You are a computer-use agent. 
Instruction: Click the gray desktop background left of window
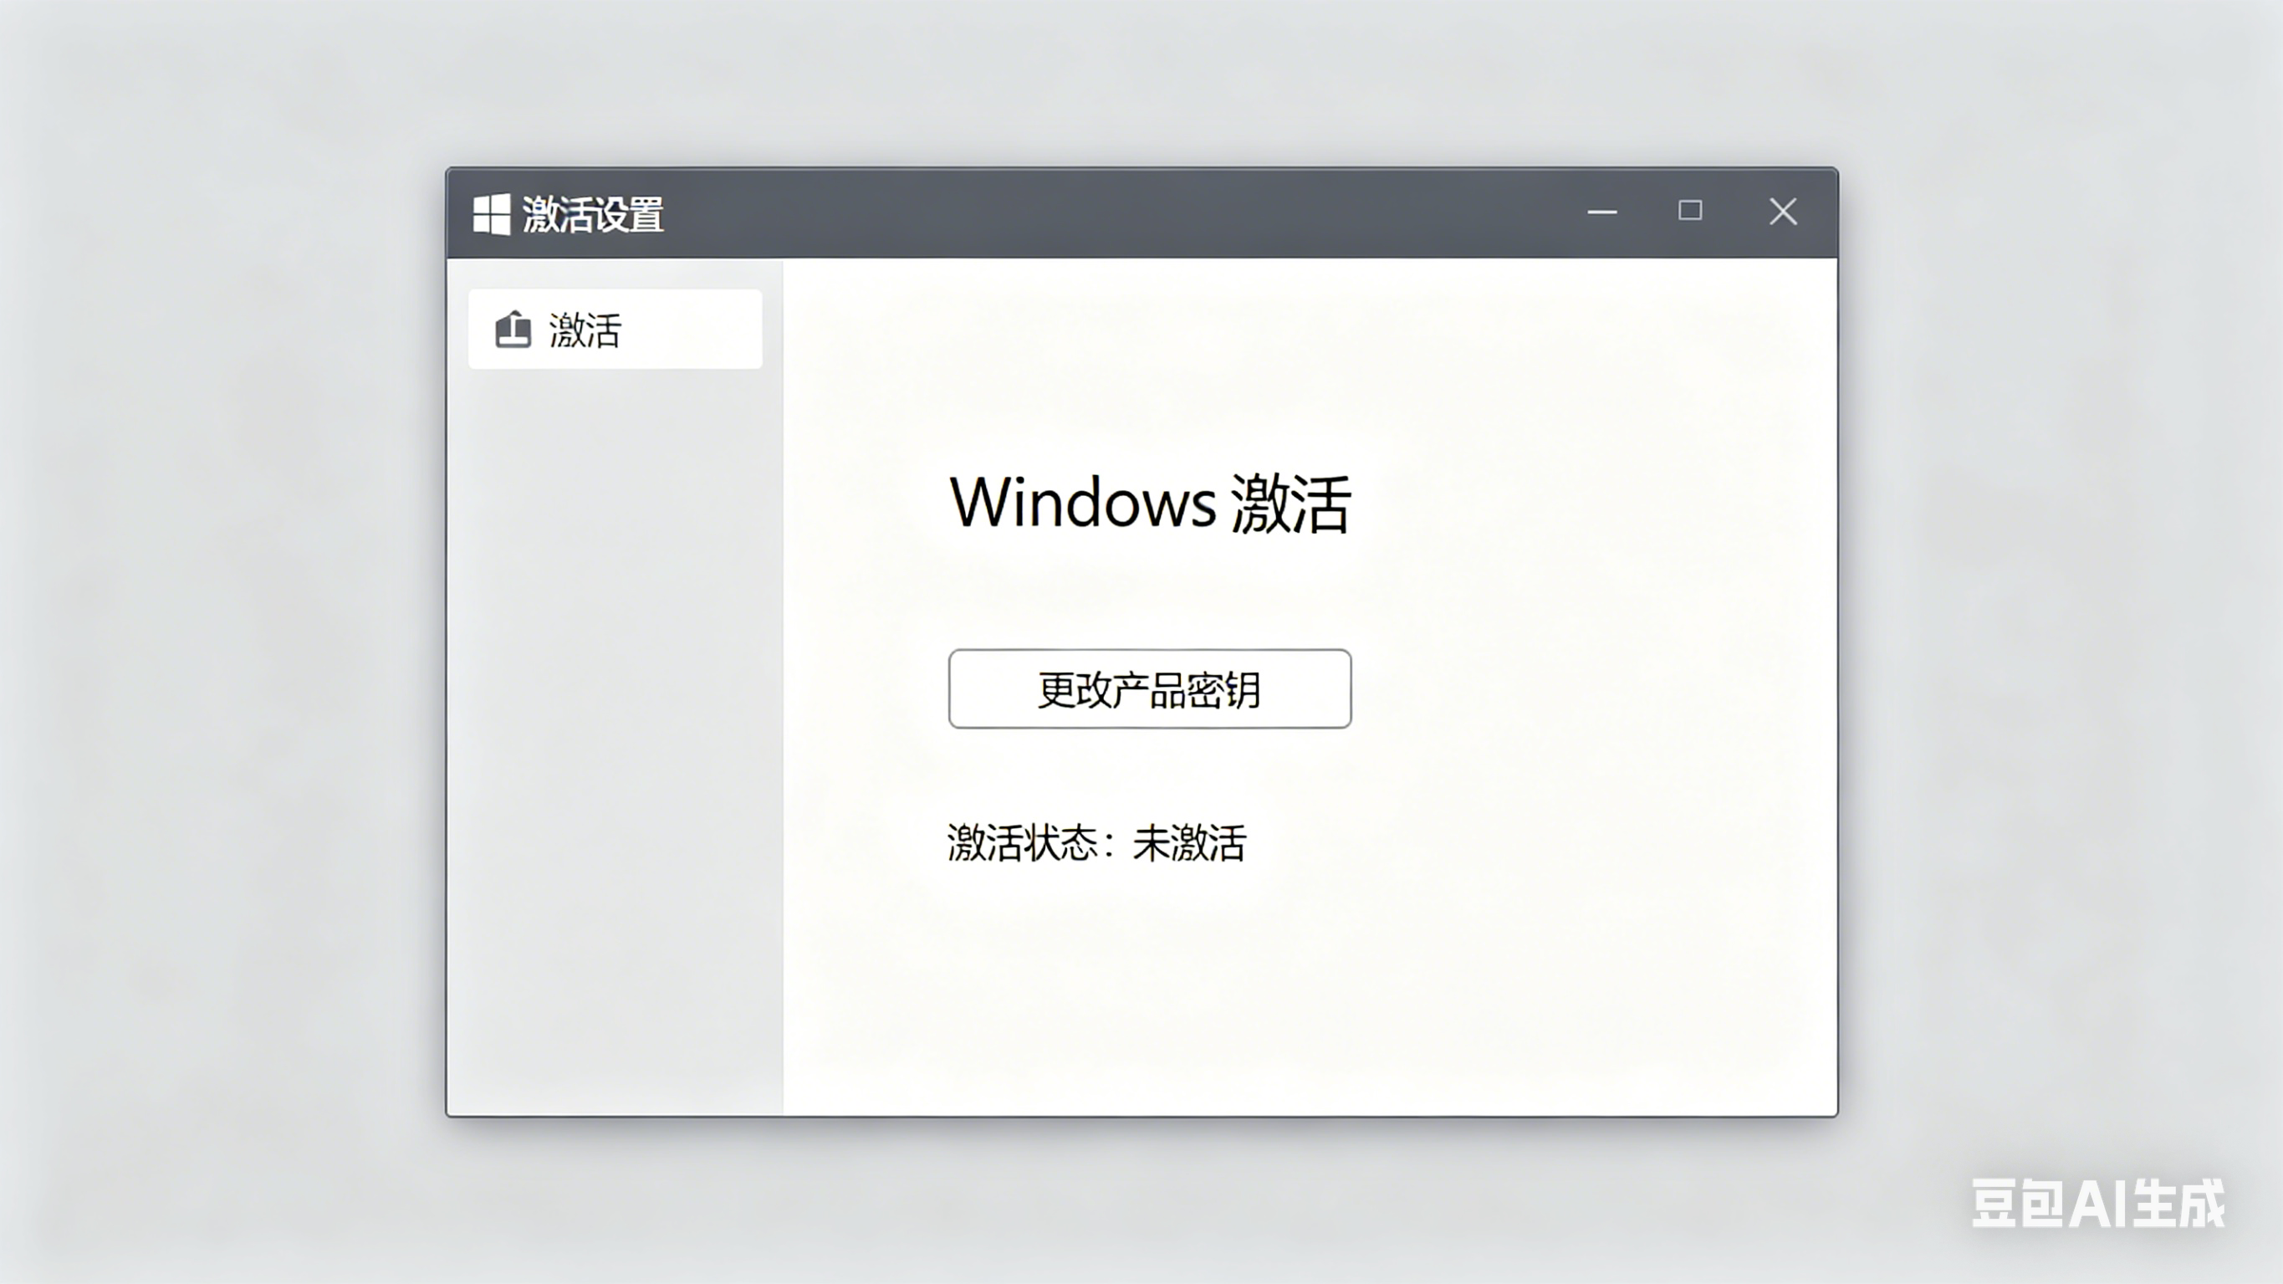[x=222, y=638]
